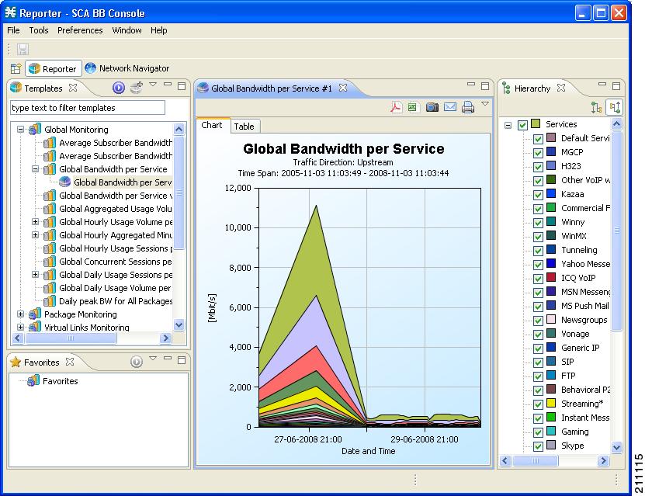
Task: Email the report using envelope icon
Action: click(450, 107)
